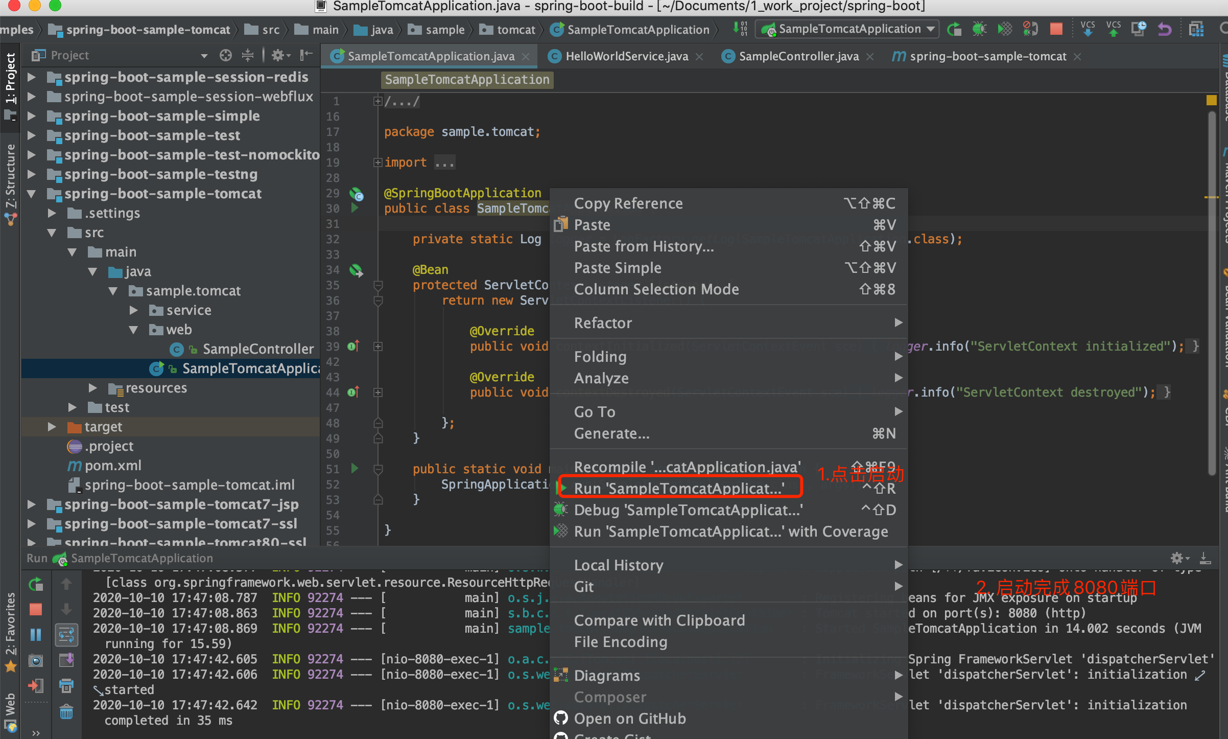
Task: Switch to spring-boot-sample-tomcat pom tab
Action: [x=988, y=56]
